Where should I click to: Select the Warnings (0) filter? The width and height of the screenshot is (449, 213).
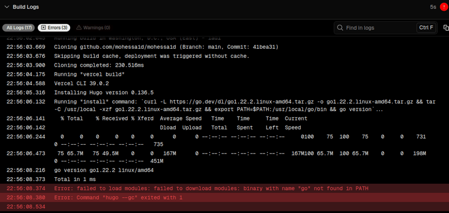click(93, 27)
